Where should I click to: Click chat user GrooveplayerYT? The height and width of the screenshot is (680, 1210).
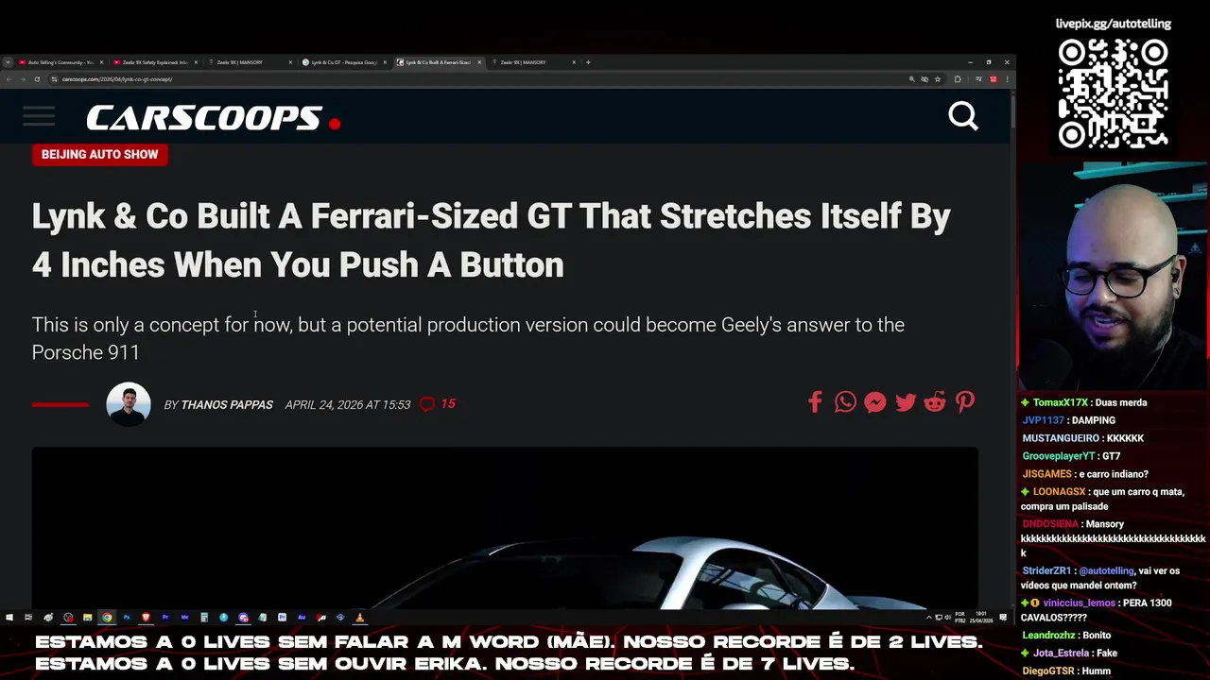[1059, 456]
